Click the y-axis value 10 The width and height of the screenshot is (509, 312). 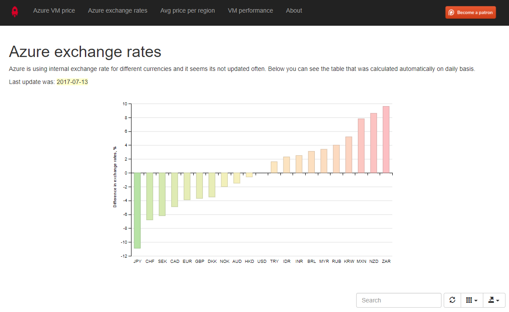125,104
